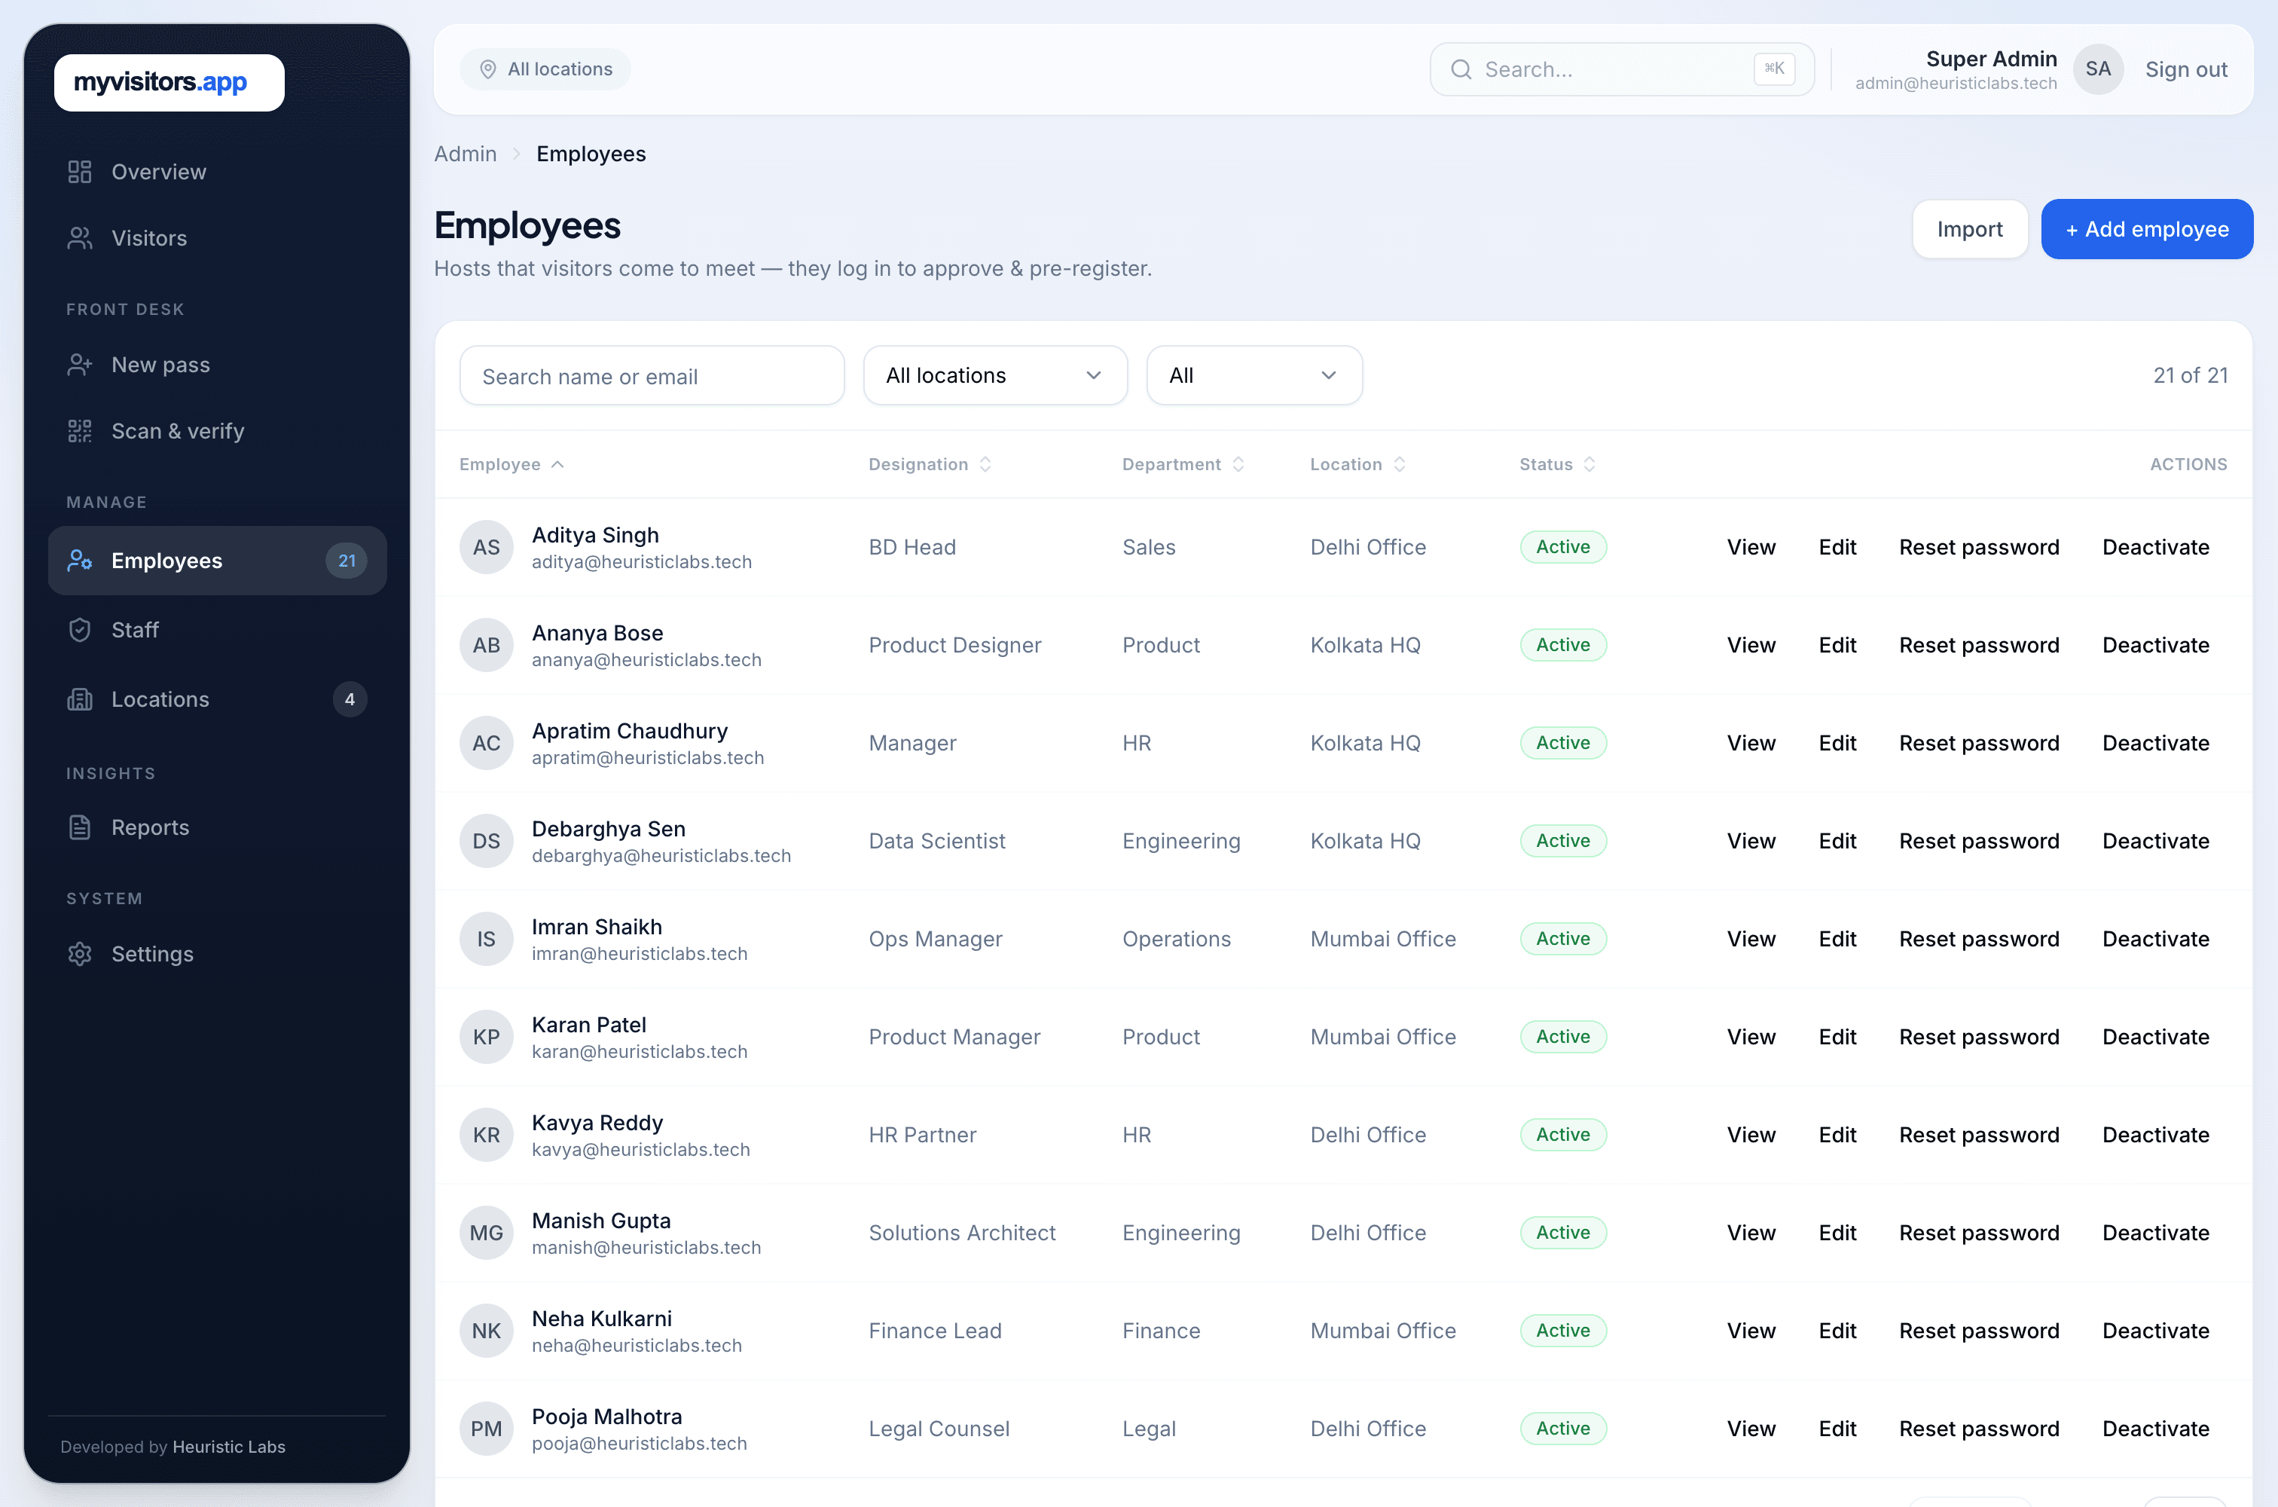Open the Staff section
Image resolution: width=2278 pixels, height=1507 pixels.
(217, 631)
